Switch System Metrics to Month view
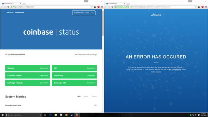The height and width of the screenshot is (117, 208). [94, 97]
